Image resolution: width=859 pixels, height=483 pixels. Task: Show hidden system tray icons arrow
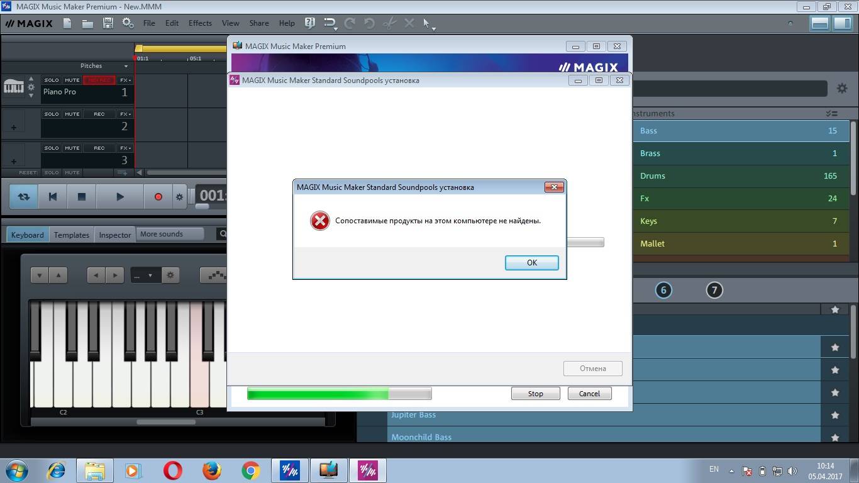pyautogui.click(x=731, y=470)
